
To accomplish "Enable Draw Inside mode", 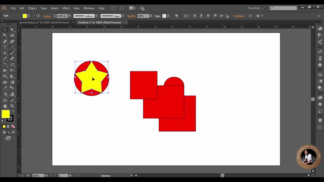I will click(13, 132).
